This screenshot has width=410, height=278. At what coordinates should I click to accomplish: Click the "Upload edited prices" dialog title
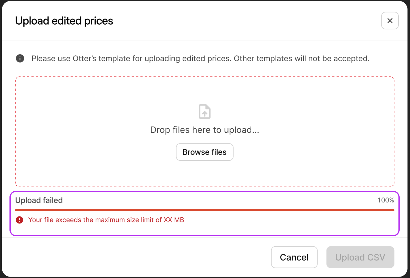pos(64,21)
